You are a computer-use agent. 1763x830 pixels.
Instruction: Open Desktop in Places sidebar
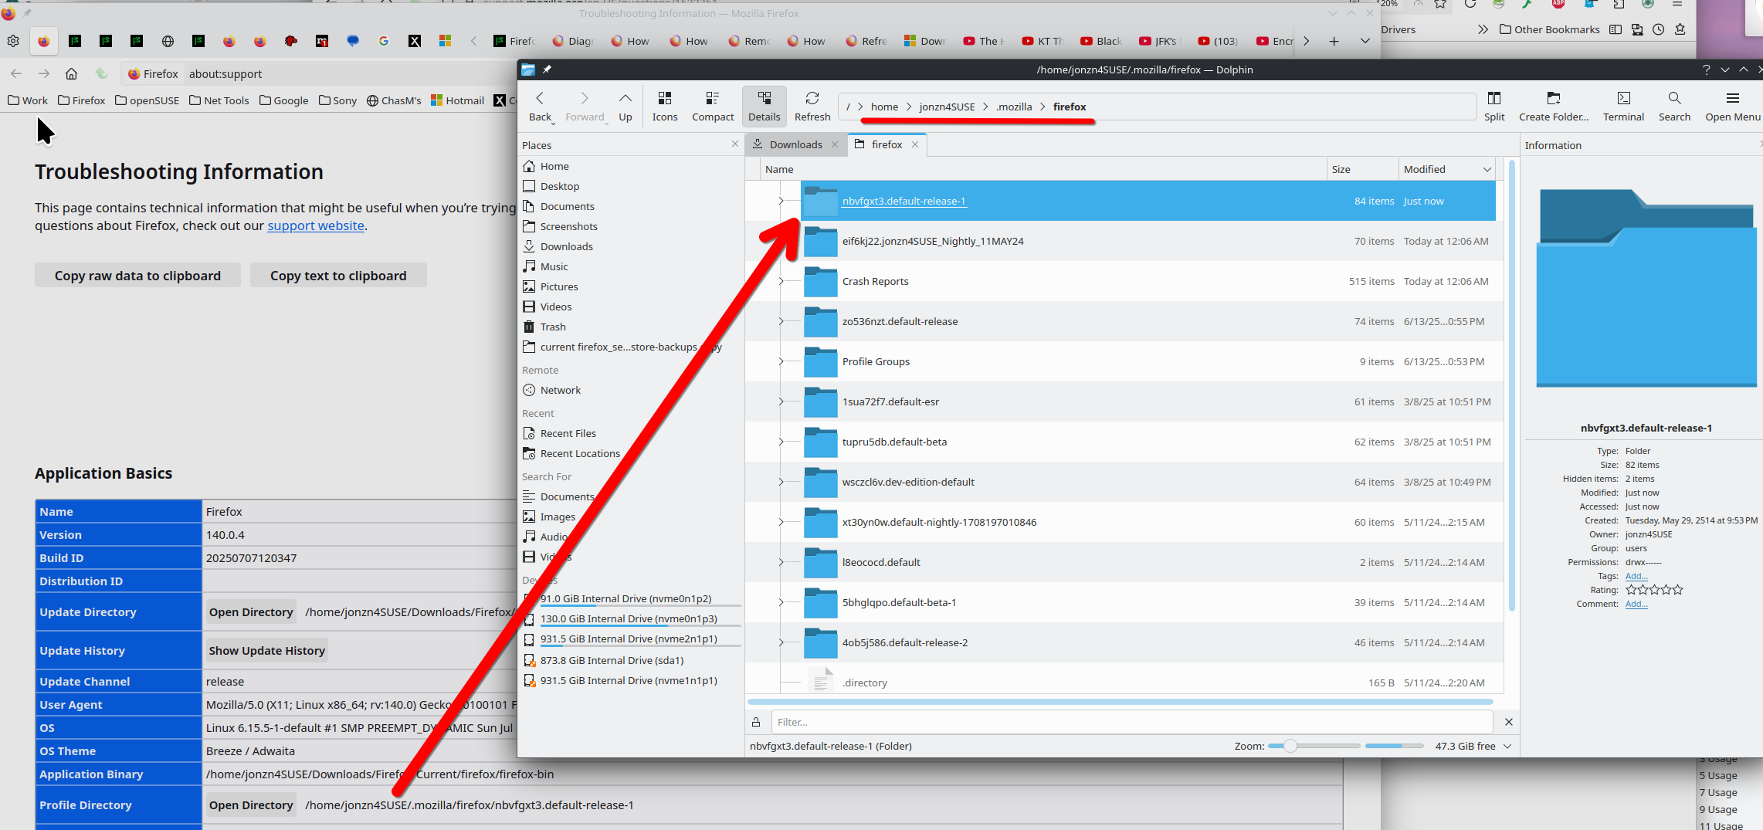pyautogui.click(x=559, y=186)
